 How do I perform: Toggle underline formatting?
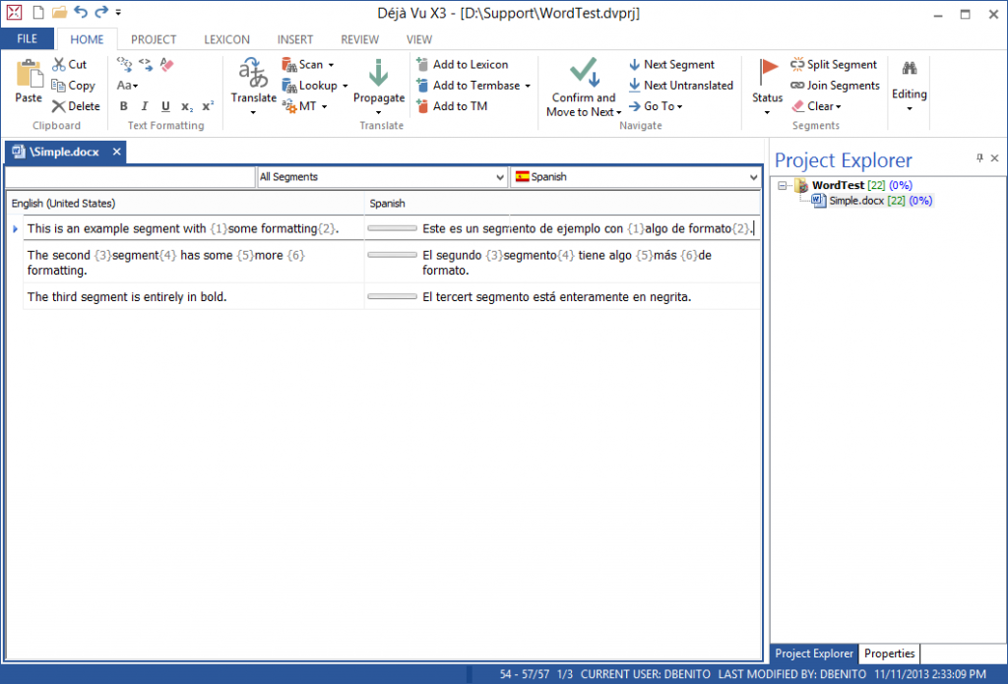[x=165, y=106]
